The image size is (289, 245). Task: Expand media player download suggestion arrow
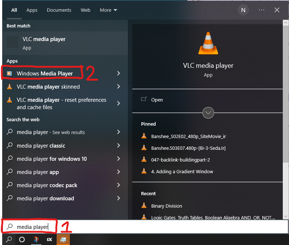pos(118,198)
